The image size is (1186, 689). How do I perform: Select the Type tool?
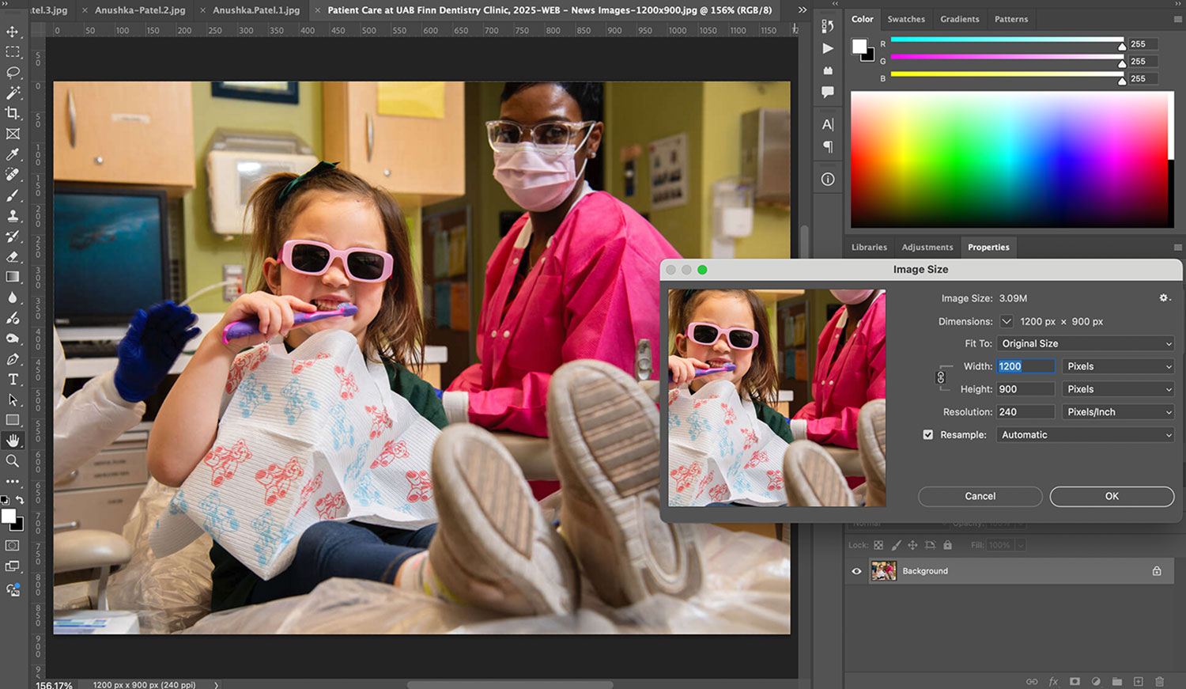pyautogui.click(x=13, y=380)
